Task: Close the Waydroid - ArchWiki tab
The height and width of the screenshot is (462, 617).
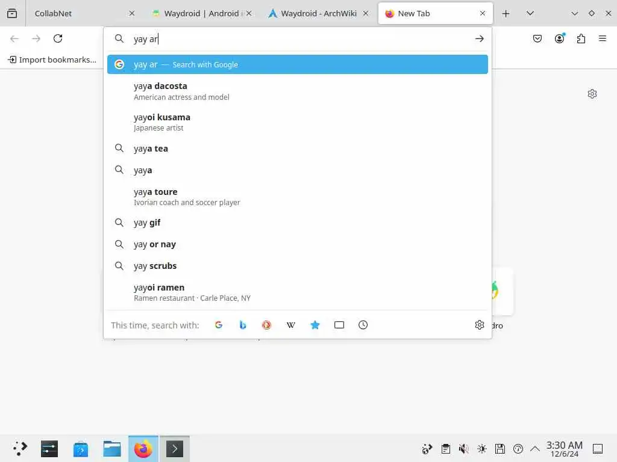Action: [x=366, y=13]
